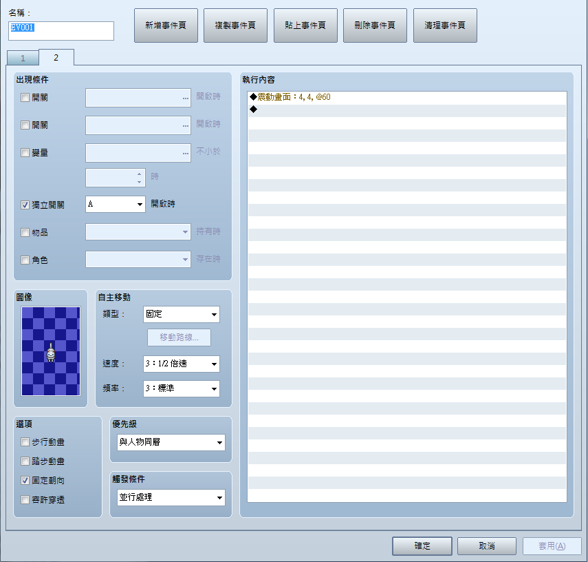The width and height of the screenshot is (588, 562).
Task: Enable the first 開關 condition checkbox
Action: click(x=25, y=98)
